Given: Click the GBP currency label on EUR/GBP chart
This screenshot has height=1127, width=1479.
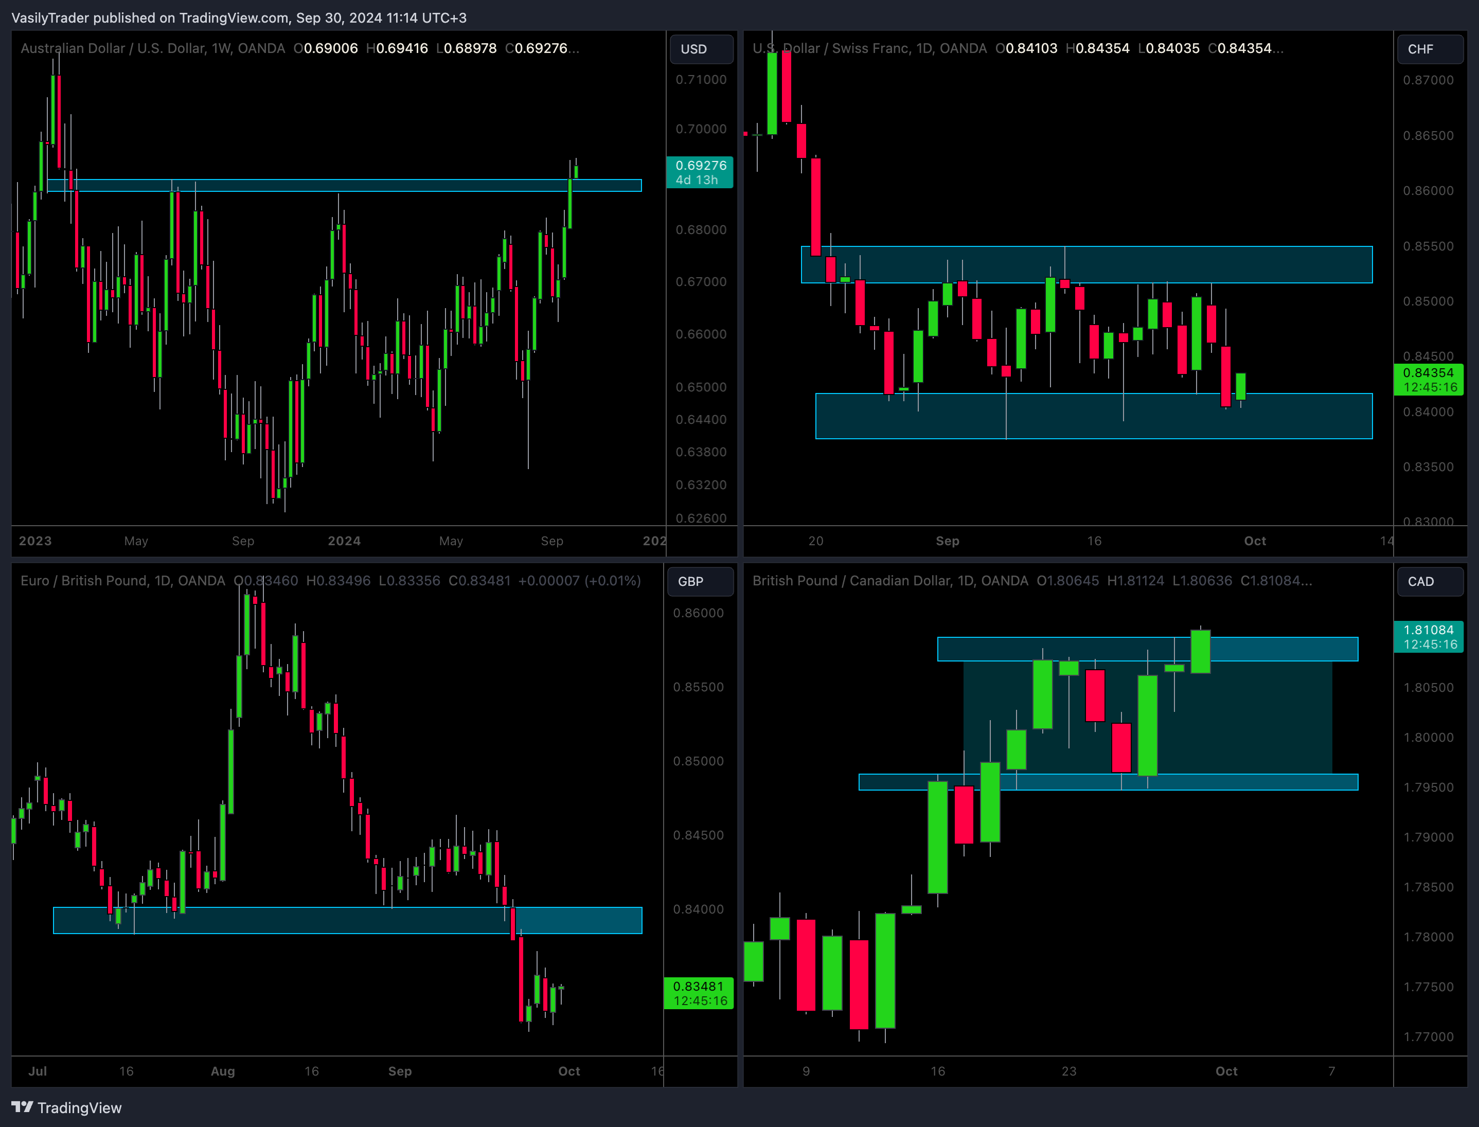Looking at the screenshot, I should tap(700, 582).
